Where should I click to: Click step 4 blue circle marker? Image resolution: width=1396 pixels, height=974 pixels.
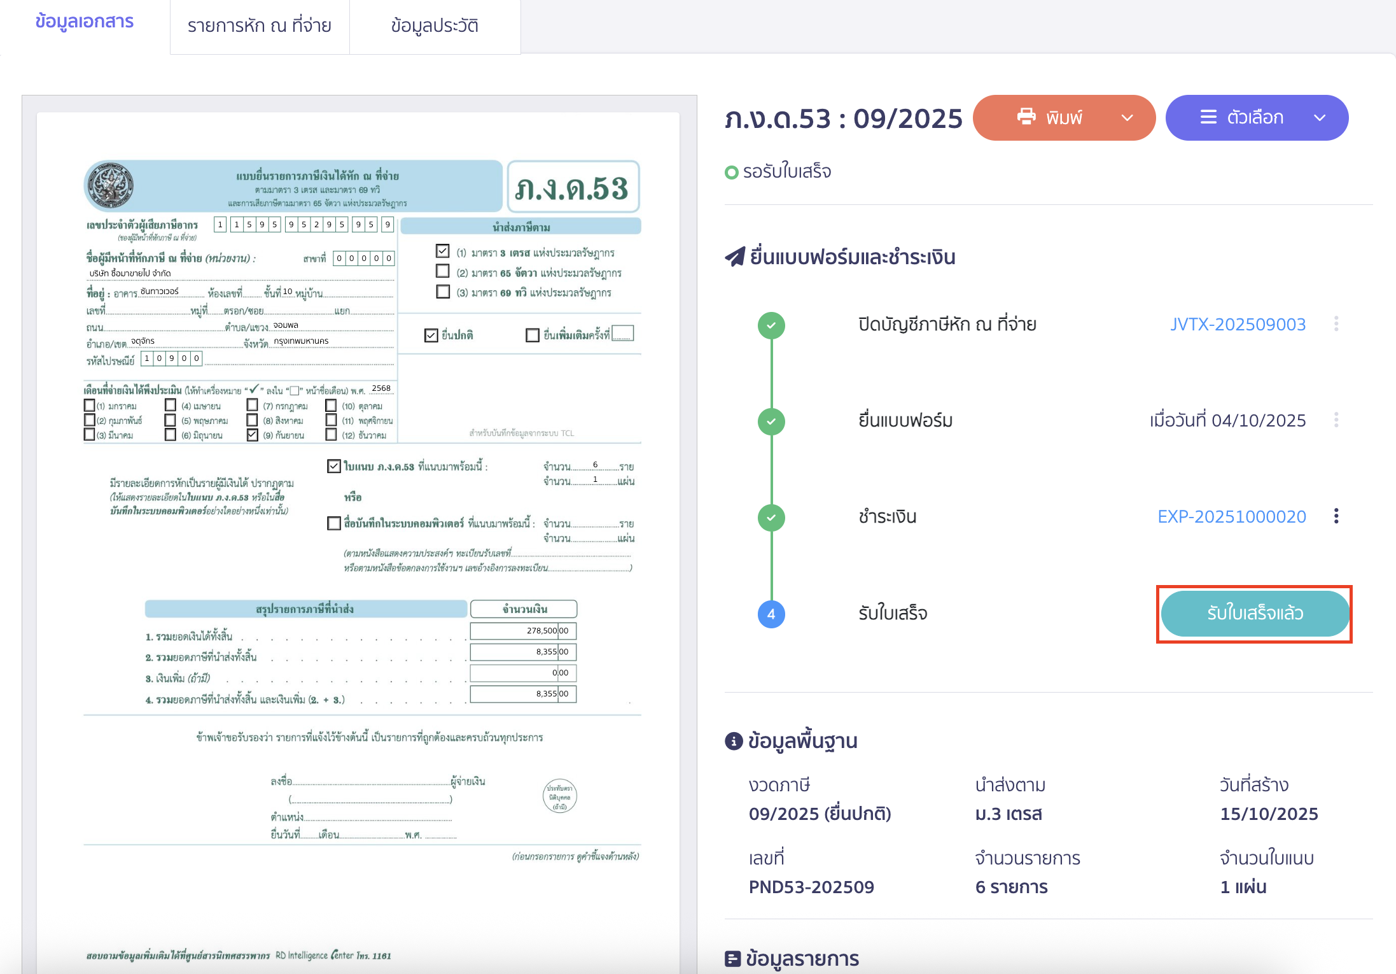(x=771, y=614)
